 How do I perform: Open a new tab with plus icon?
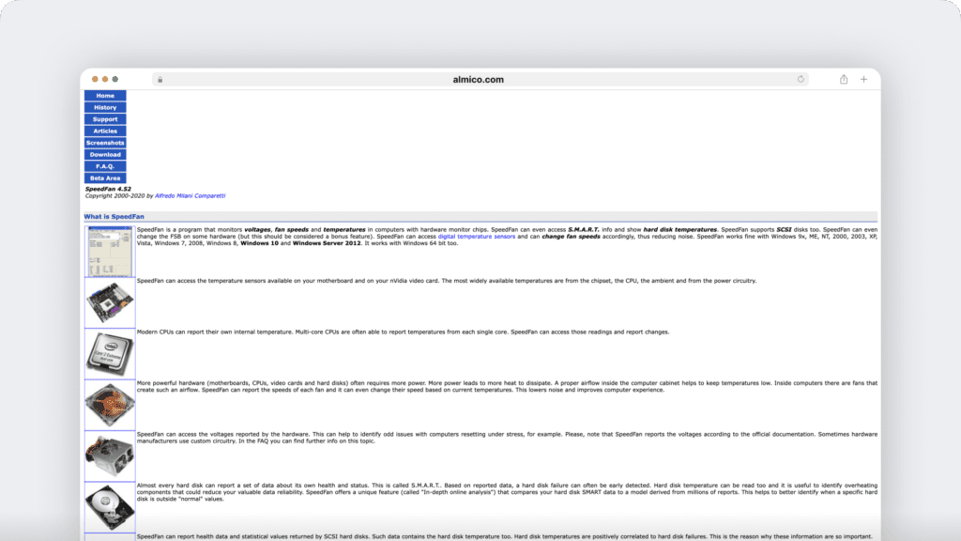pos(864,80)
